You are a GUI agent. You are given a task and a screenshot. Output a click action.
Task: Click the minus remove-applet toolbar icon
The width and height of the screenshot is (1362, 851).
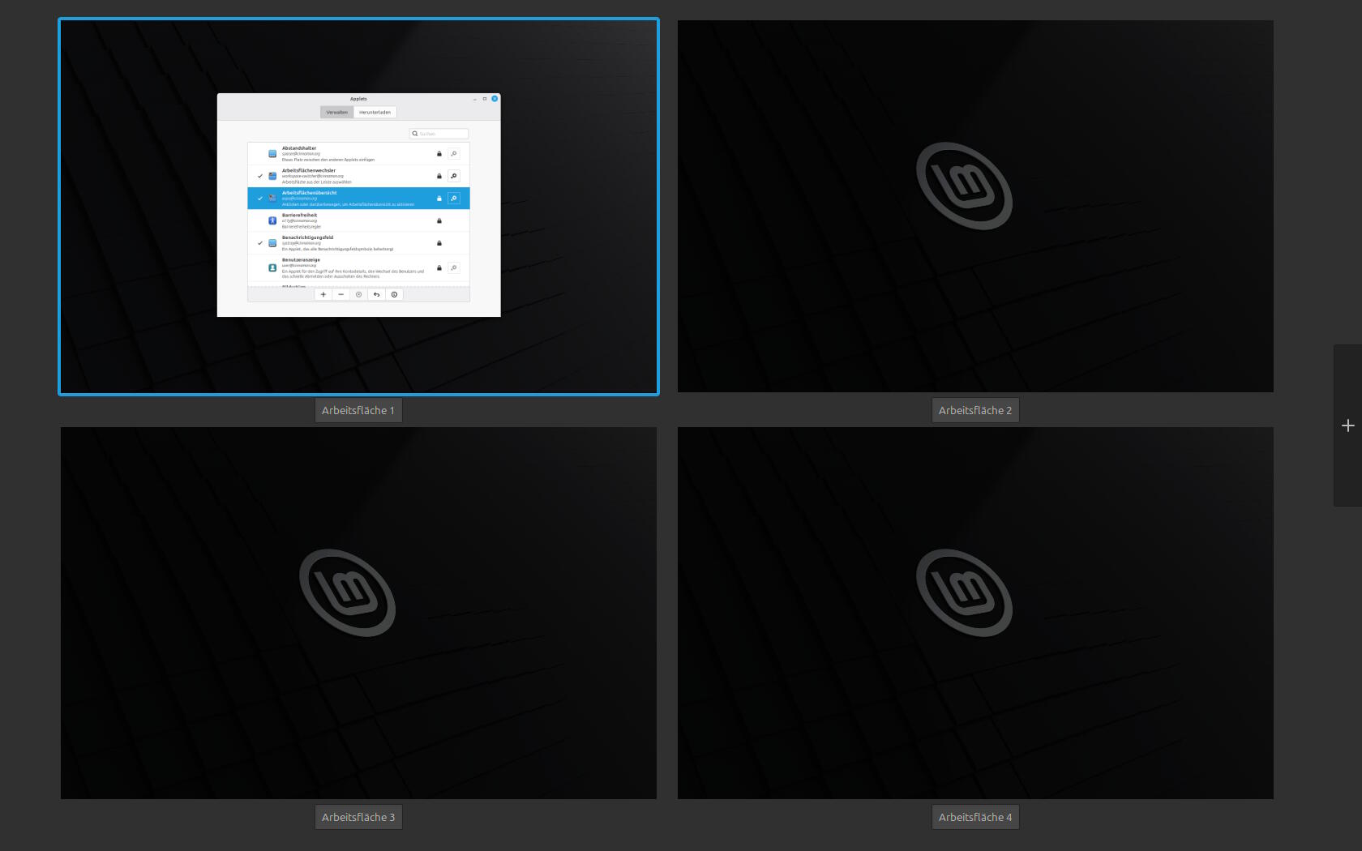pos(340,295)
